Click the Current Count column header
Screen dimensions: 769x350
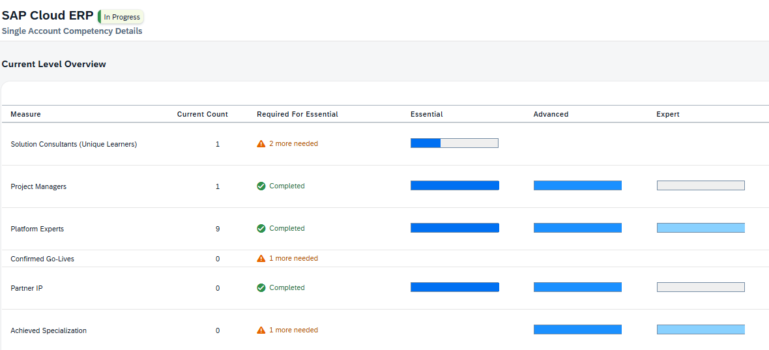tap(203, 114)
